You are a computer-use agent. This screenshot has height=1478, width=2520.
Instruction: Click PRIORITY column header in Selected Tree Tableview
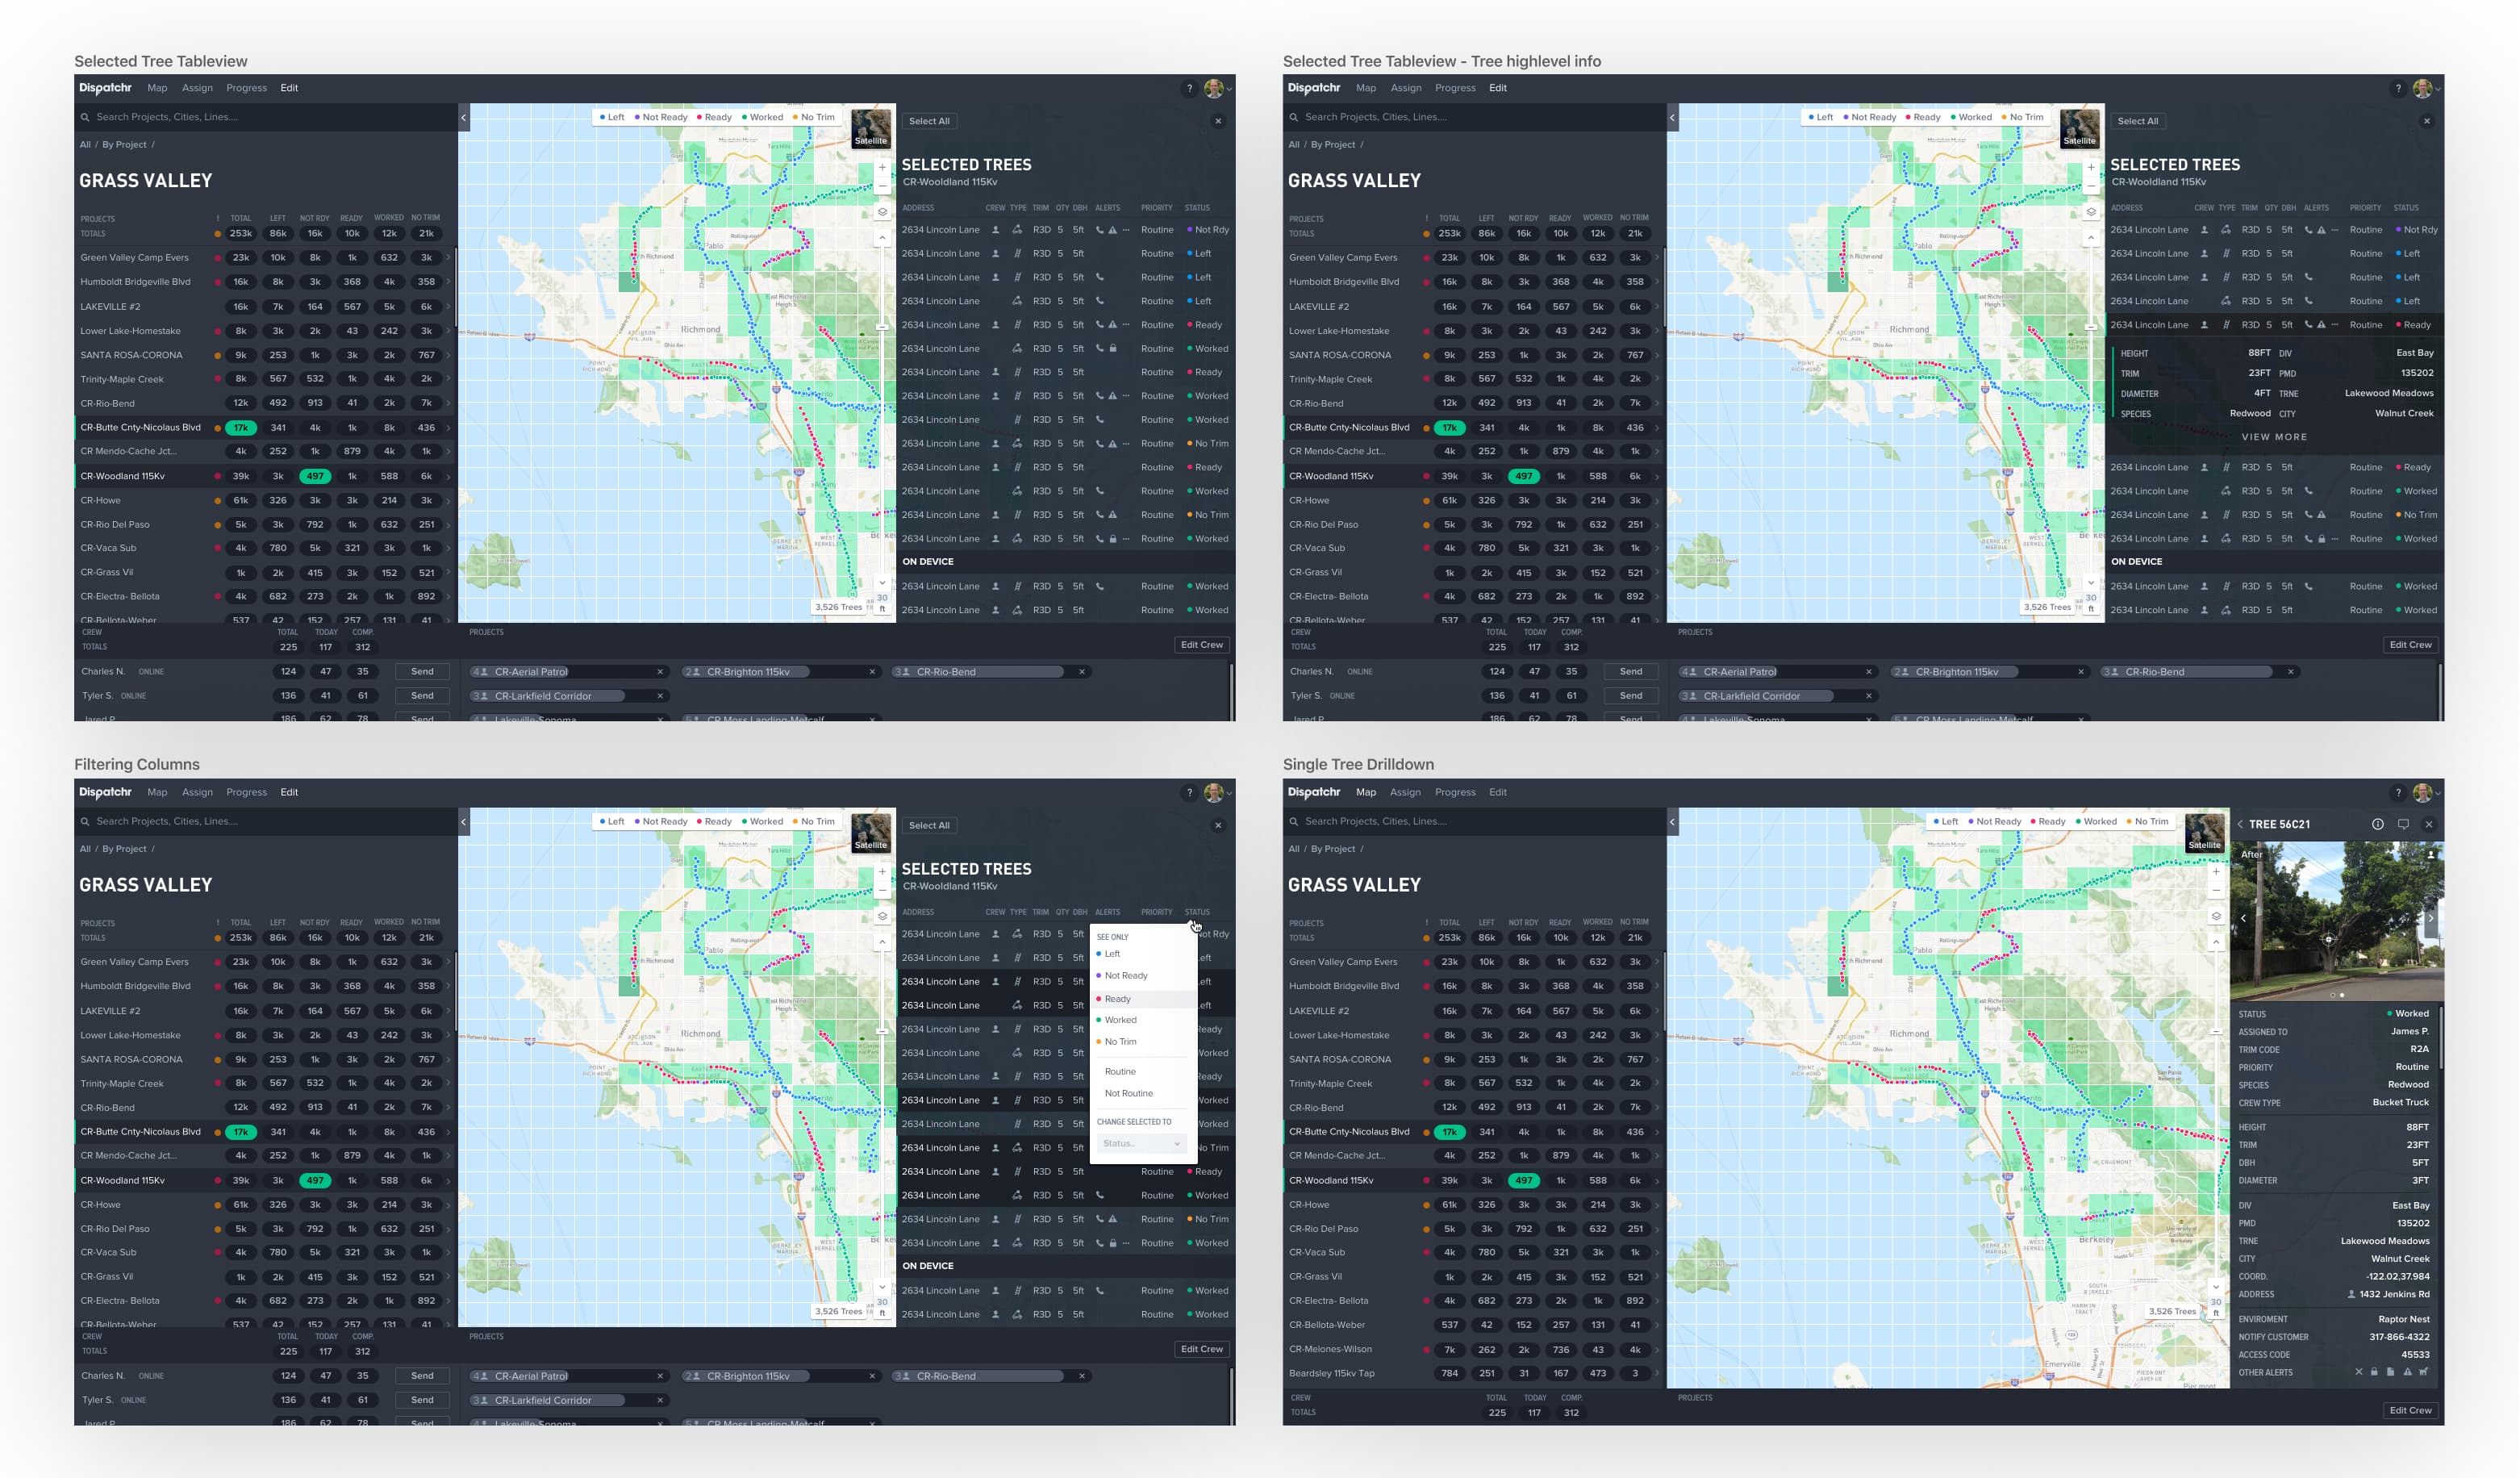(1156, 208)
